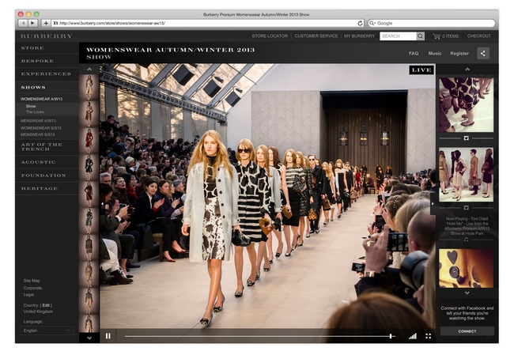Click Connect with Facebook button

[467, 331]
